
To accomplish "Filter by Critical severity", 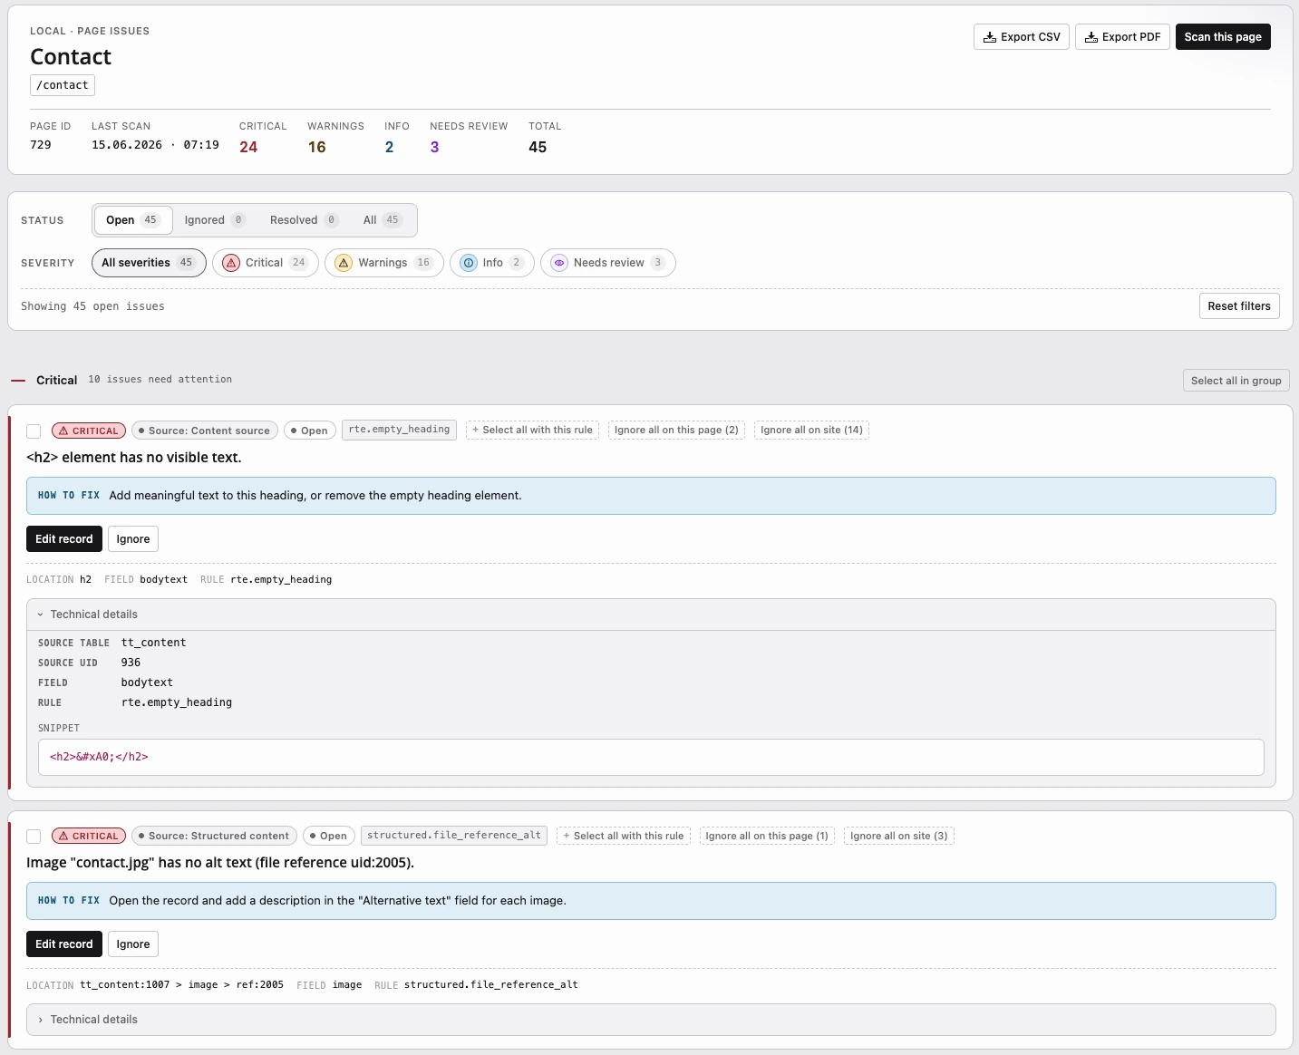I will tap(266, 263).
